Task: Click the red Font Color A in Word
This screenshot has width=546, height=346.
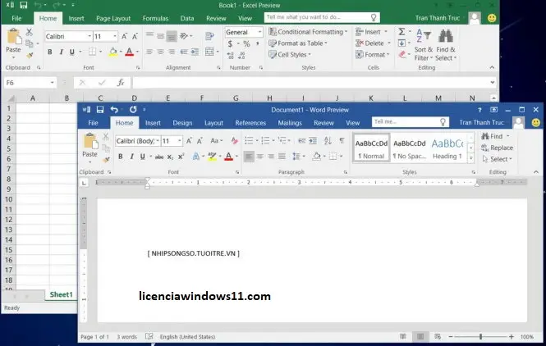Action: point(228,157)
